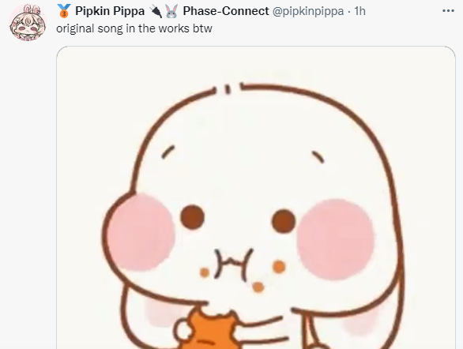This screenshot has width=463, height=349.
Task: Open the Pipkin Pippa display name link
Action: (110, 11)
